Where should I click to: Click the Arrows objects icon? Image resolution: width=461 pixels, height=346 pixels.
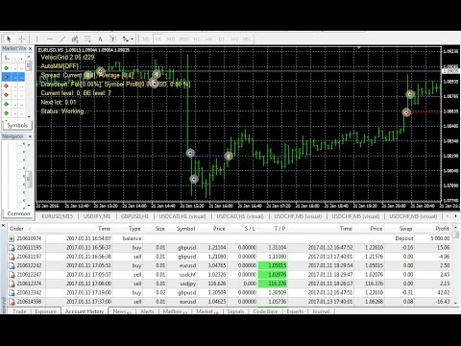coord(125,38)
